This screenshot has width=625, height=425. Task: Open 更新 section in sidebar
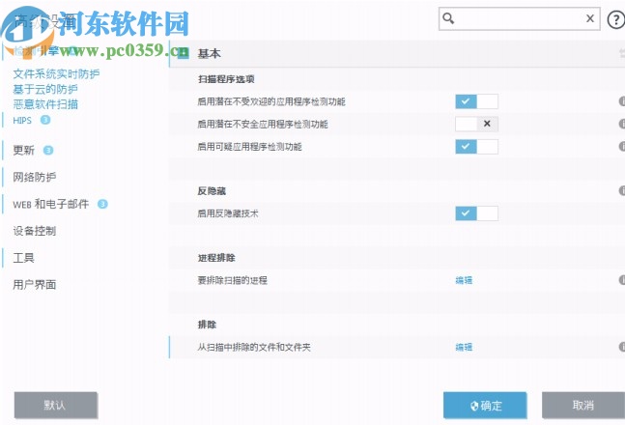23,150
